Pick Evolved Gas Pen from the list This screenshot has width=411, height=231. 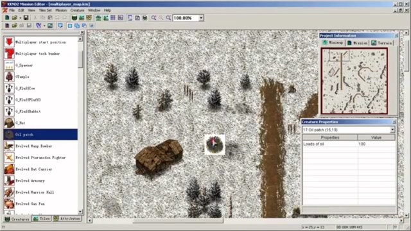point(40,203)
